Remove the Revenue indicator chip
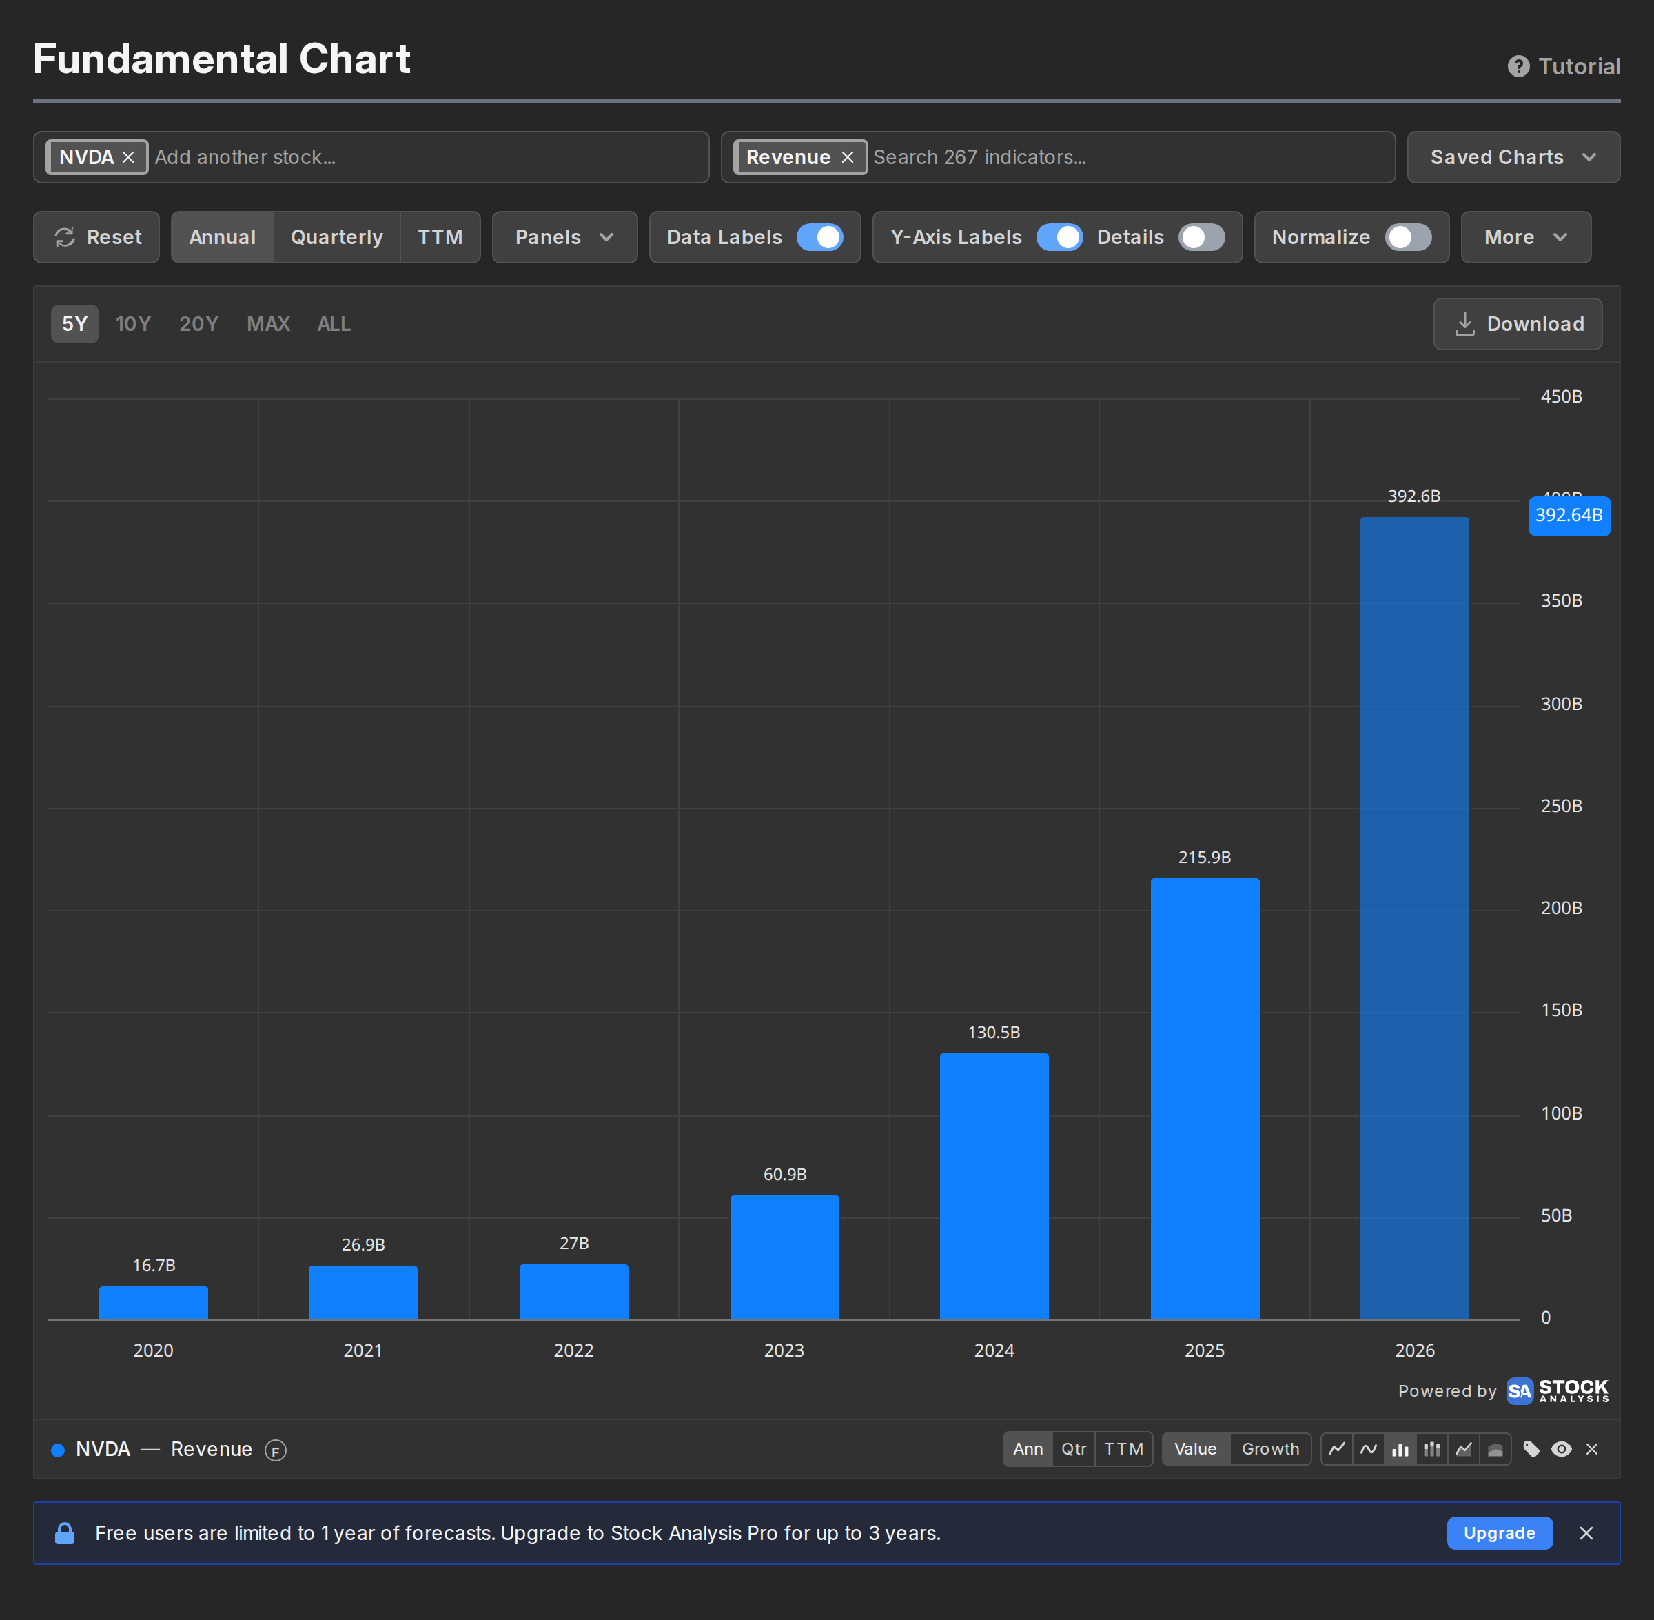Screen dimensions: 1654x1620 coord(847,157)
